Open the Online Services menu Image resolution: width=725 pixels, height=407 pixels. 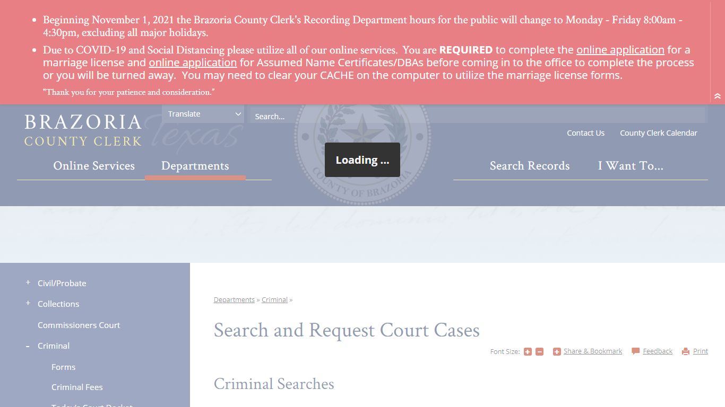[x=94, y=166]
